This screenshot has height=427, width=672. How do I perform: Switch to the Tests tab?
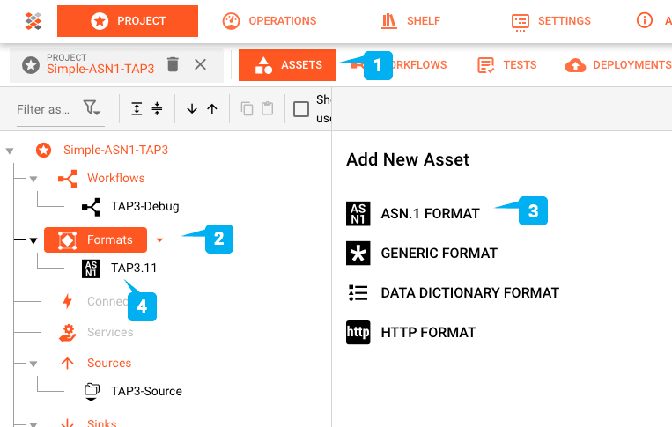click(507, 65)
